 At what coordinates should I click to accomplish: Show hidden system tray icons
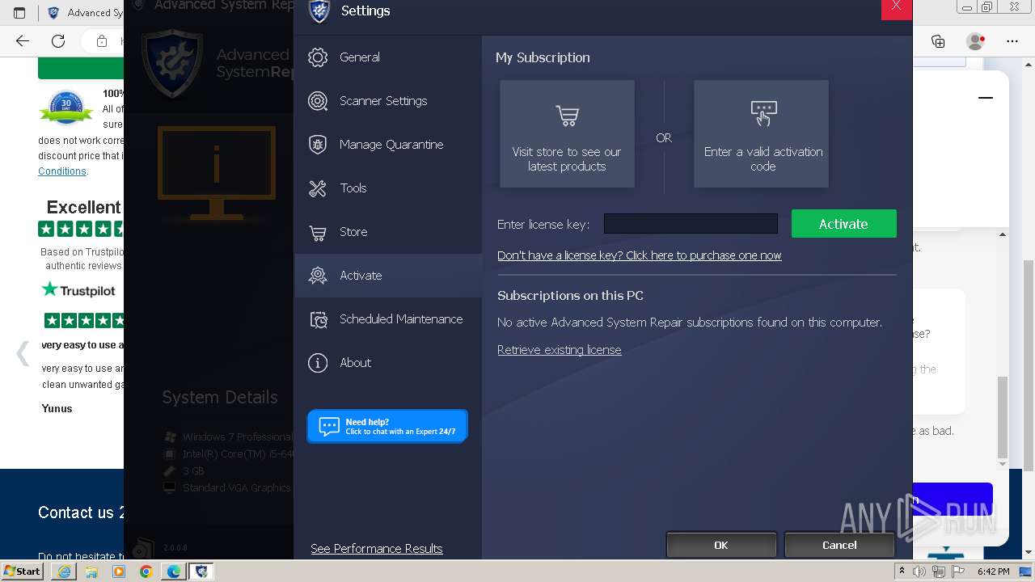(x=902, y=571)
